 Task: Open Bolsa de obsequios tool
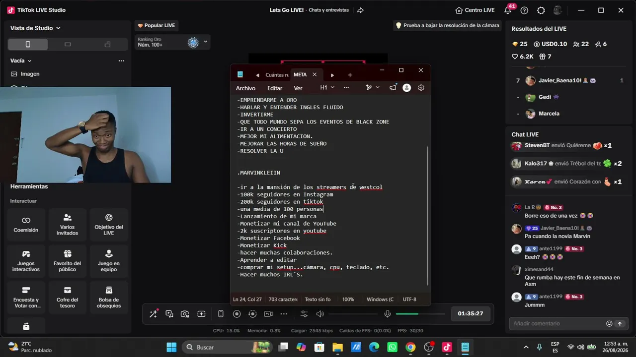tap(109, 297)
